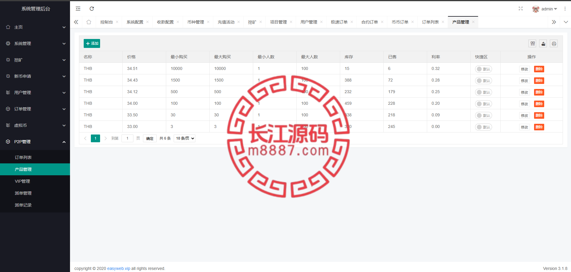The width and height of the screenshot is (571, 272).
Task: Close the 系统配置 tab
Action: pos(147,22)
